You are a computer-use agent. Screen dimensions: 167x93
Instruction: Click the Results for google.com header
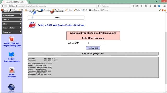pyautogui.click(x=93, y=53)
